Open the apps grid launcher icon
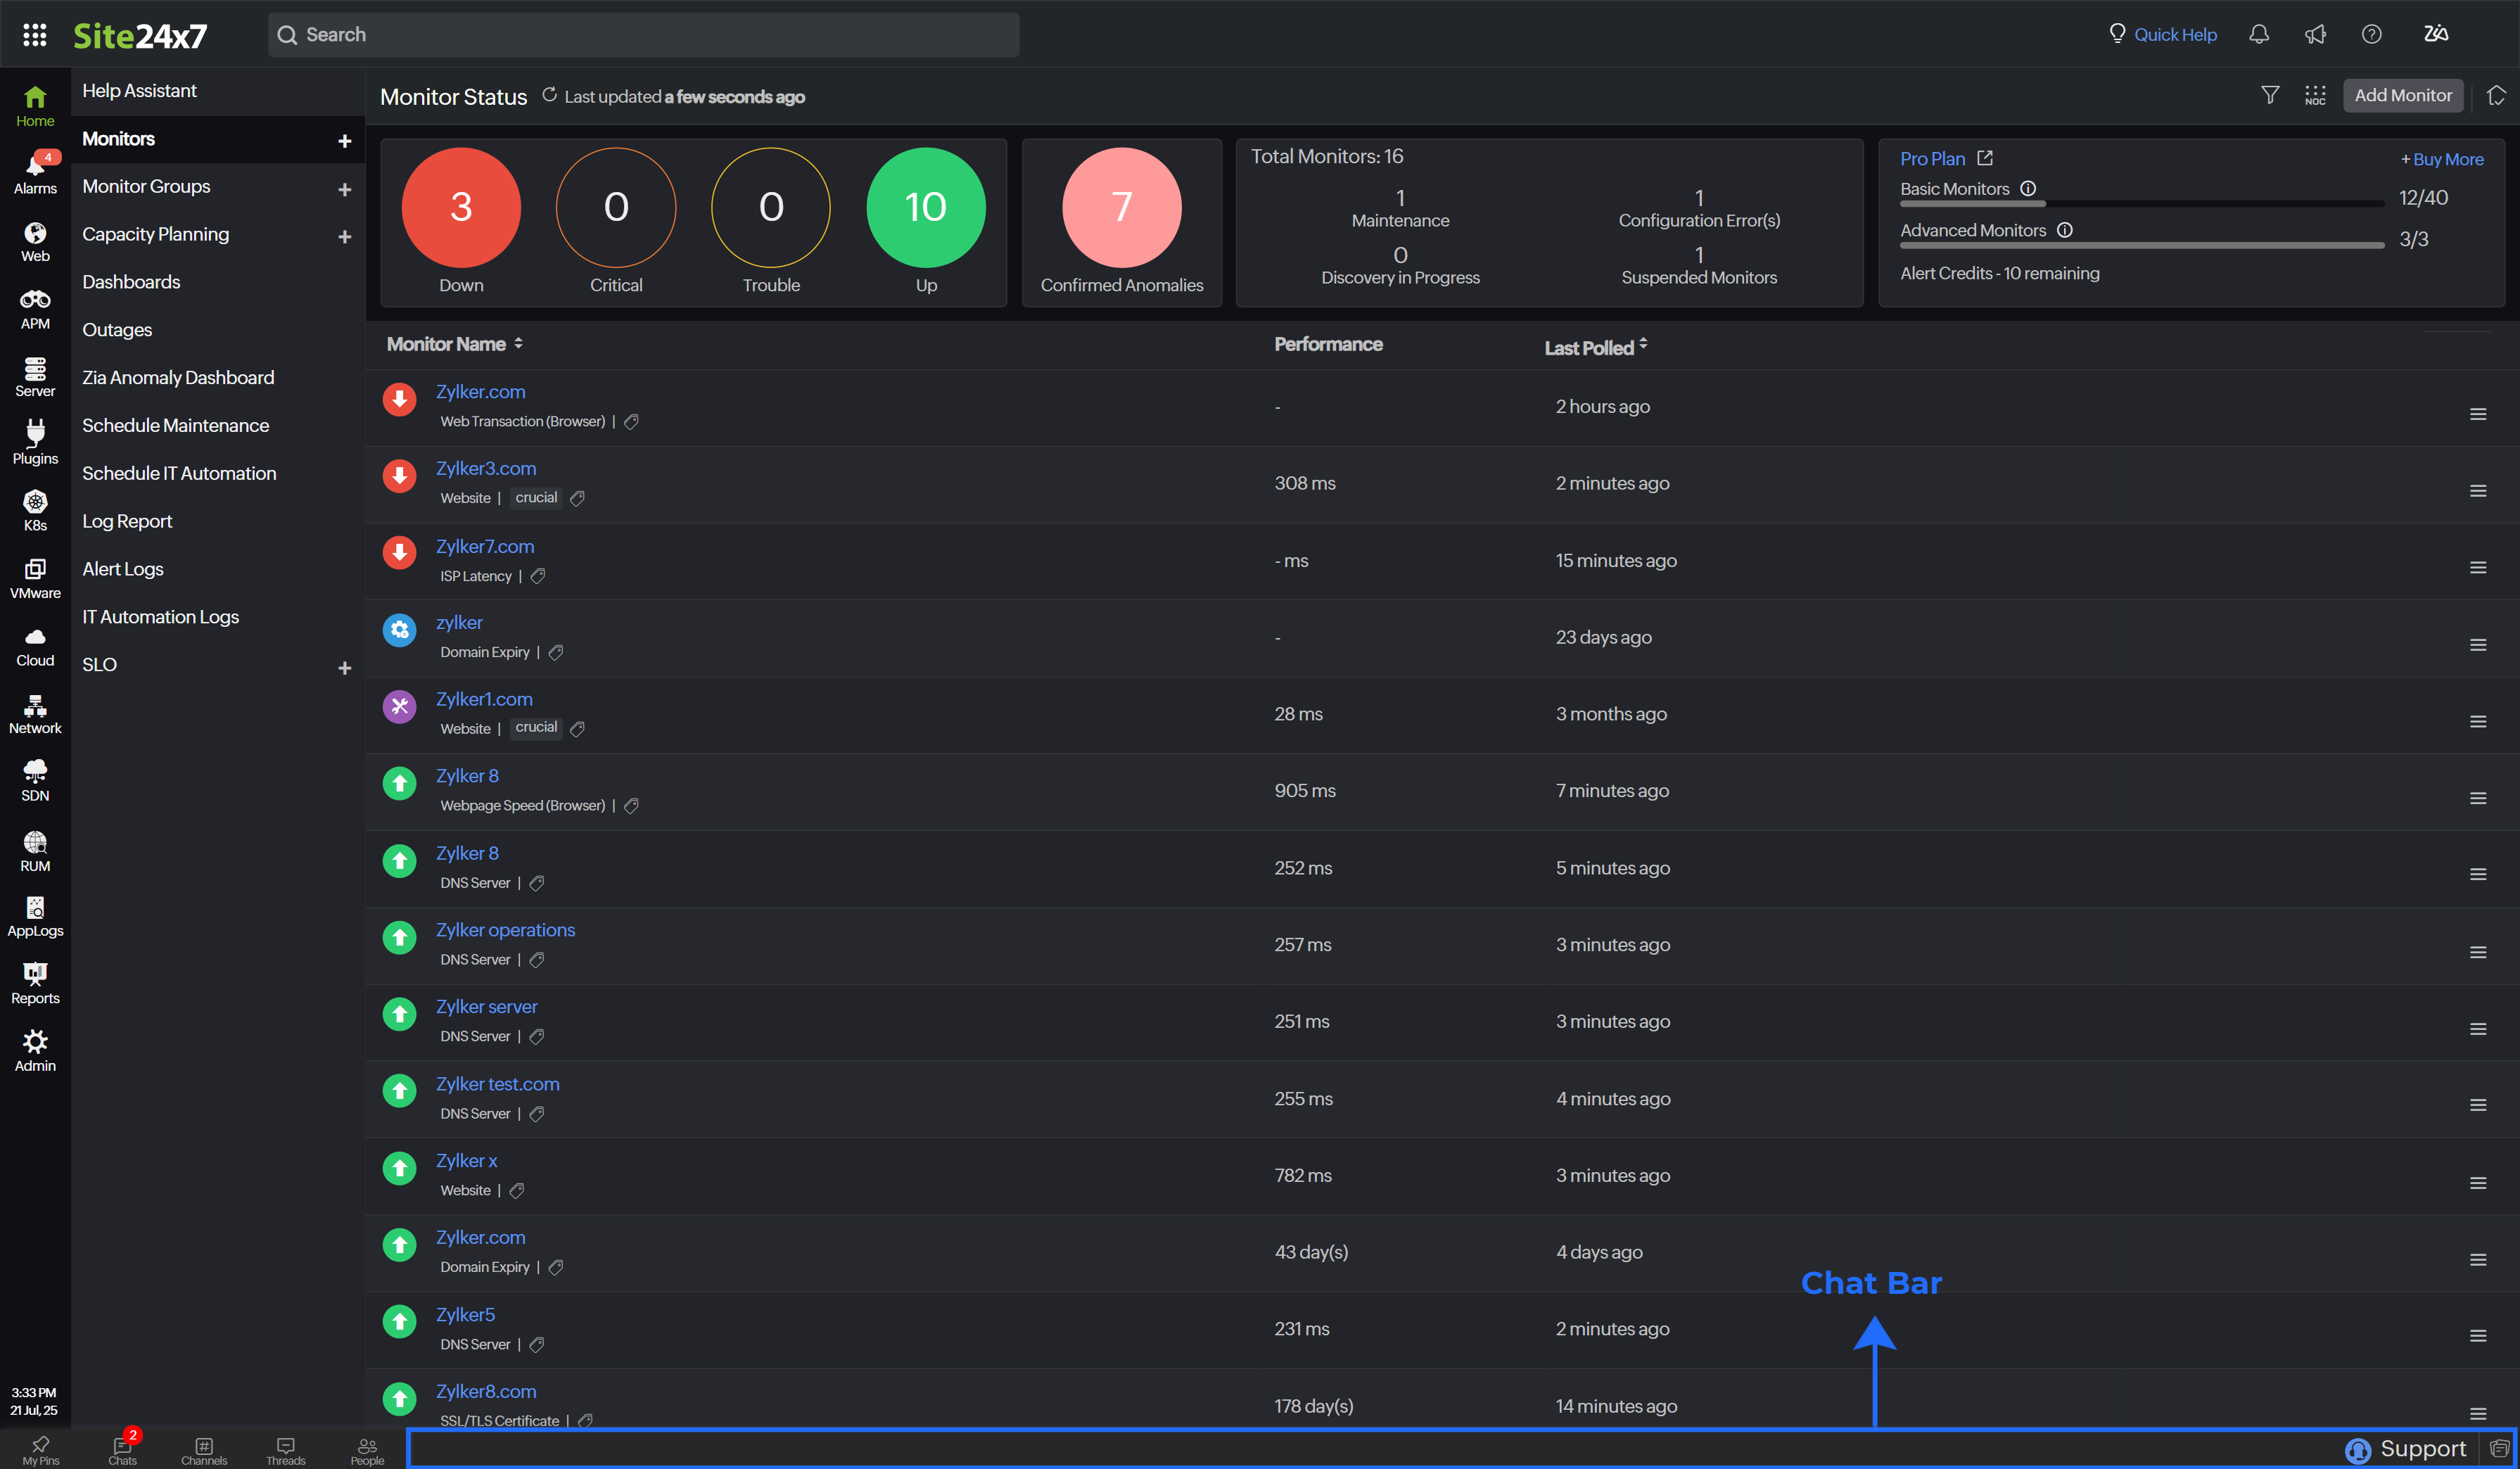The width and height of the screenshot is (2520, 1469). (35, 35)
